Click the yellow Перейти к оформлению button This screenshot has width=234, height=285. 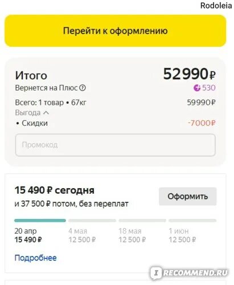click(115, 31)
